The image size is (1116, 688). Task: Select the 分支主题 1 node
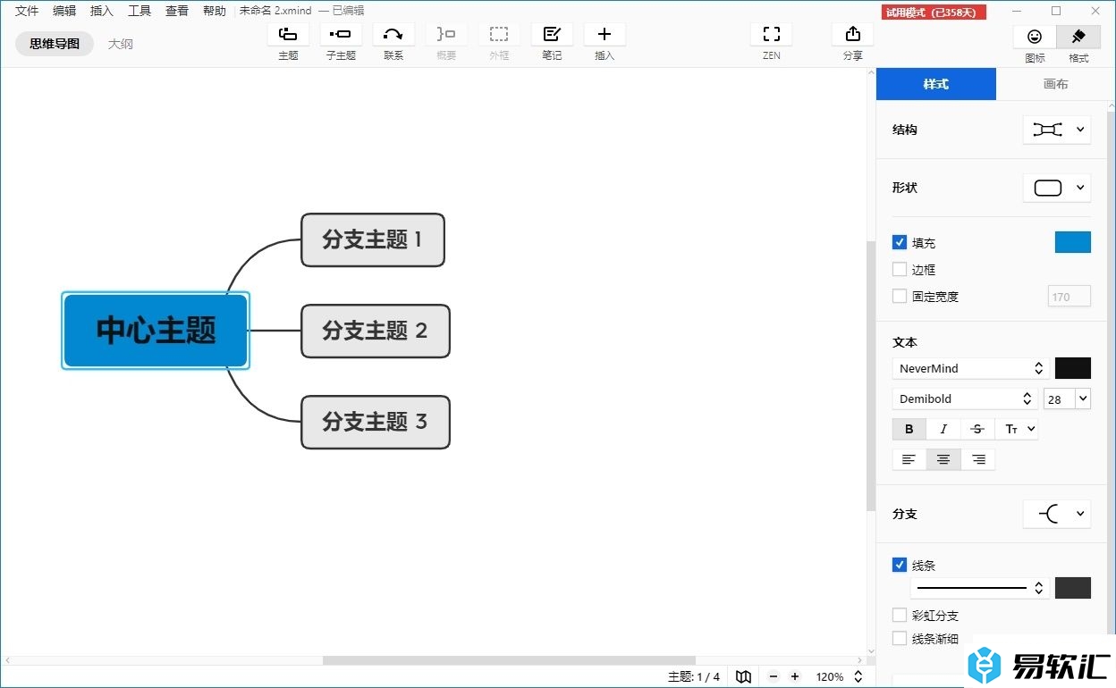pos(373,239)
